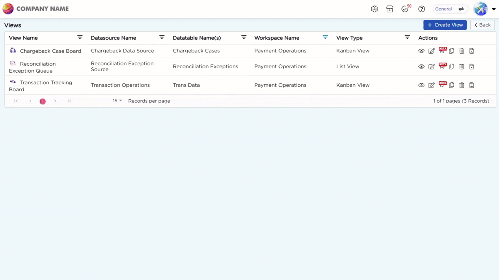Open the settings gear in header
The width and height of the screenshot is (499, 280).
[x=374, y=9]
